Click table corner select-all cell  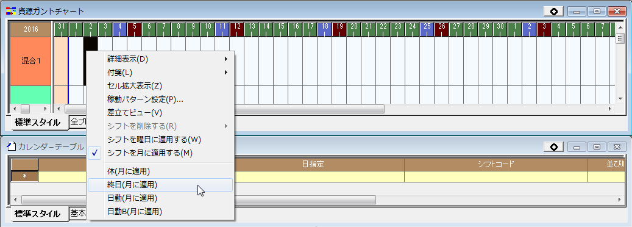tap(24, 164)
